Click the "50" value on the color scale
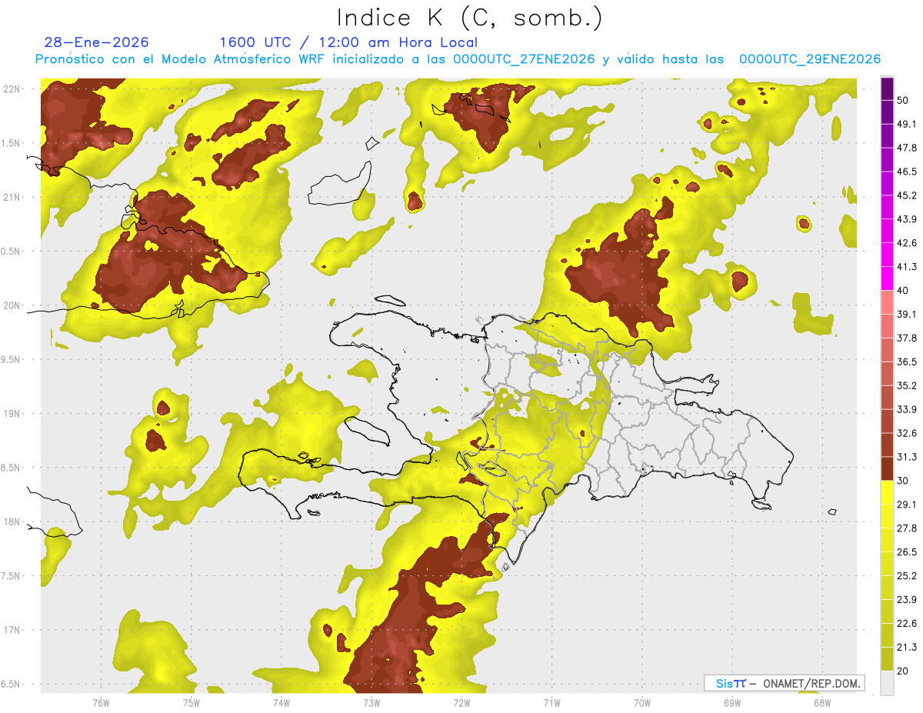This screenshot has height=713, width=923. (903, 100)
